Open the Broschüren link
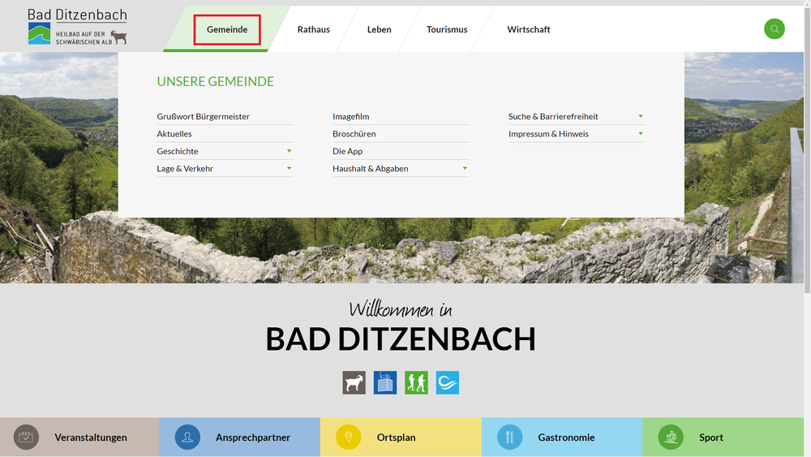 coord(354,134)
